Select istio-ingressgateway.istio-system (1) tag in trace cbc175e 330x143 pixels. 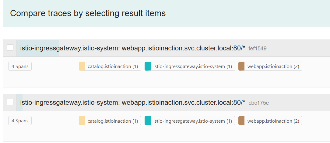(190, 121)
